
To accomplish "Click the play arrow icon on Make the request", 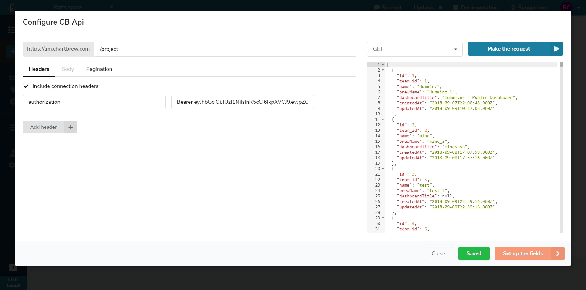I will click(556, 49).
